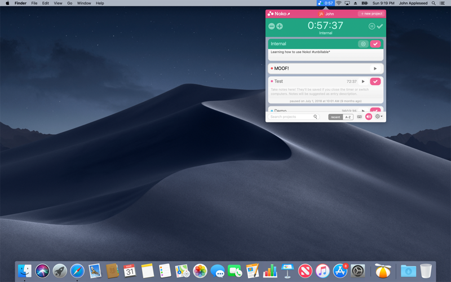Open the propeller beanie app in the Dock
The width and height of the screenshot is (451, 282).
383,271
